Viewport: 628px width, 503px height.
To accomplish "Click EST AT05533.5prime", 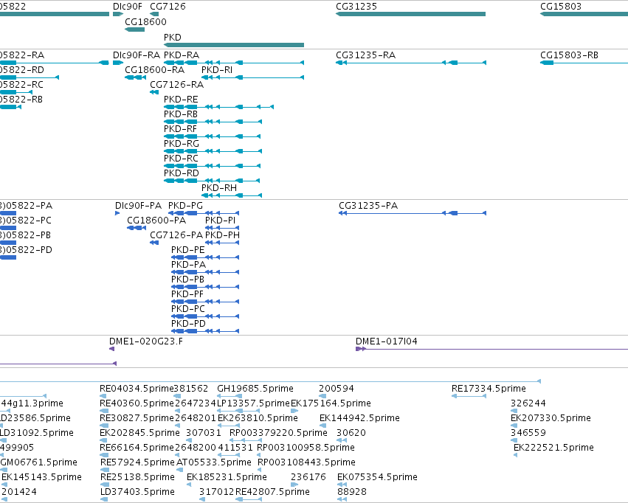I will [179, 471].
